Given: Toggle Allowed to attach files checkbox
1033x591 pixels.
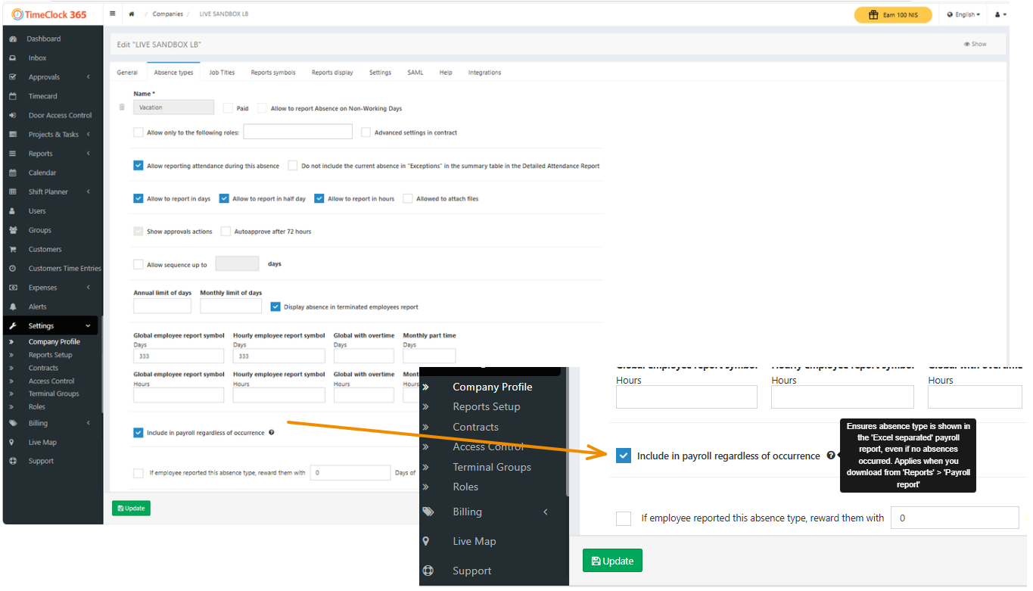Looking at the screenshot, I should (408, 199).
